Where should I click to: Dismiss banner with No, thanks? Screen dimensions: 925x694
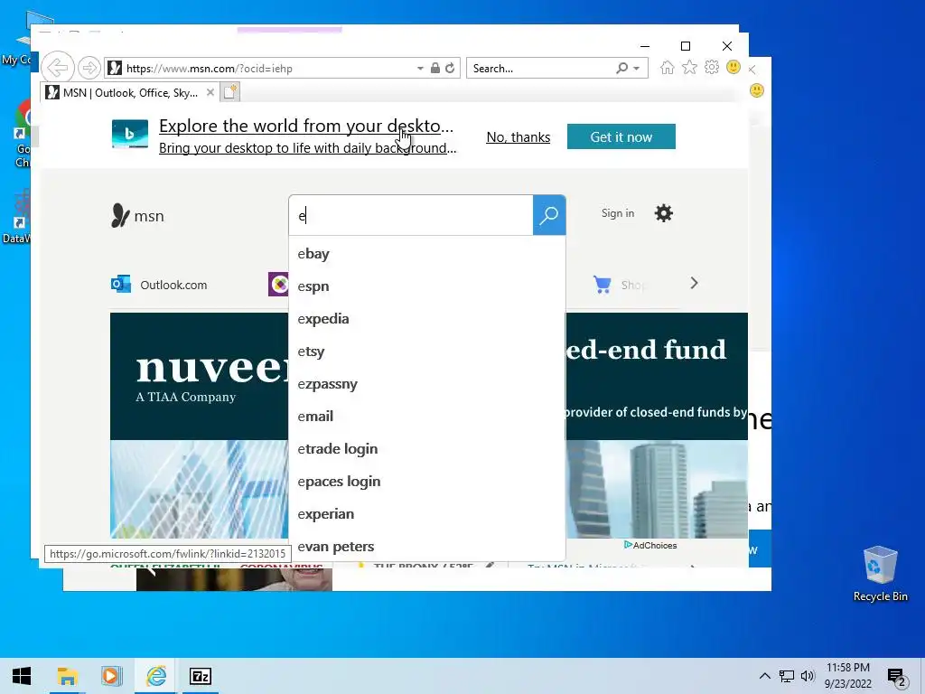click(x=518, y=137)
